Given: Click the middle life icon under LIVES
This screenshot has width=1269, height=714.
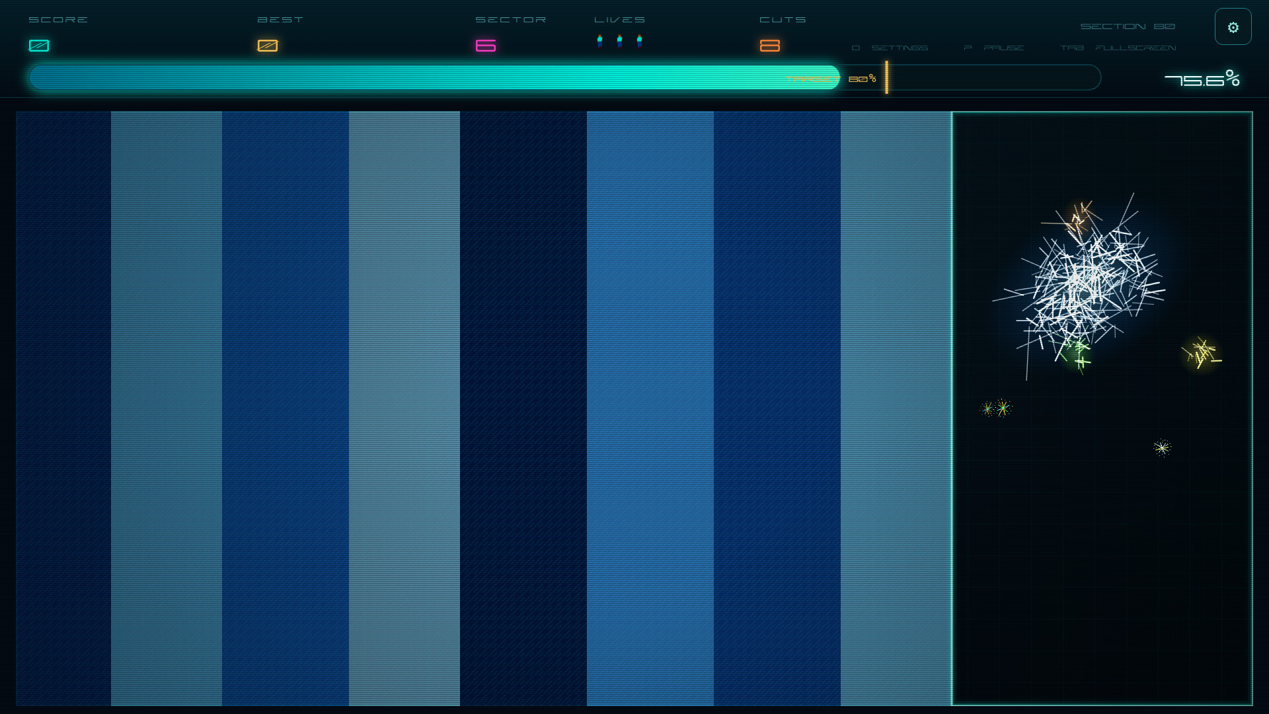Looking at the screenshot, I should [x=619, y=41].
